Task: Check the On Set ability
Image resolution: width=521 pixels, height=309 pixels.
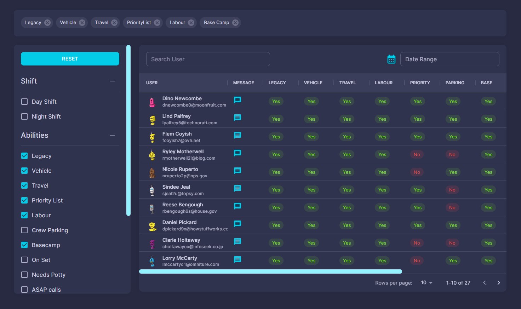Action: [24, 260]
